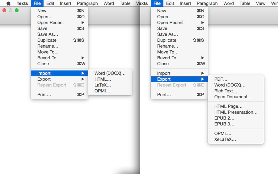Open Paragraph menu in right screenshot
Screen dimensions: 278x174
point(207,3)
